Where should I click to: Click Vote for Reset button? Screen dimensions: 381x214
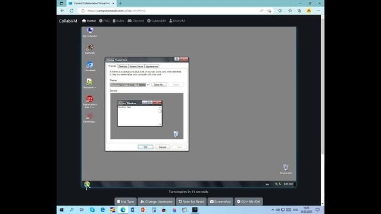[191, 202]
